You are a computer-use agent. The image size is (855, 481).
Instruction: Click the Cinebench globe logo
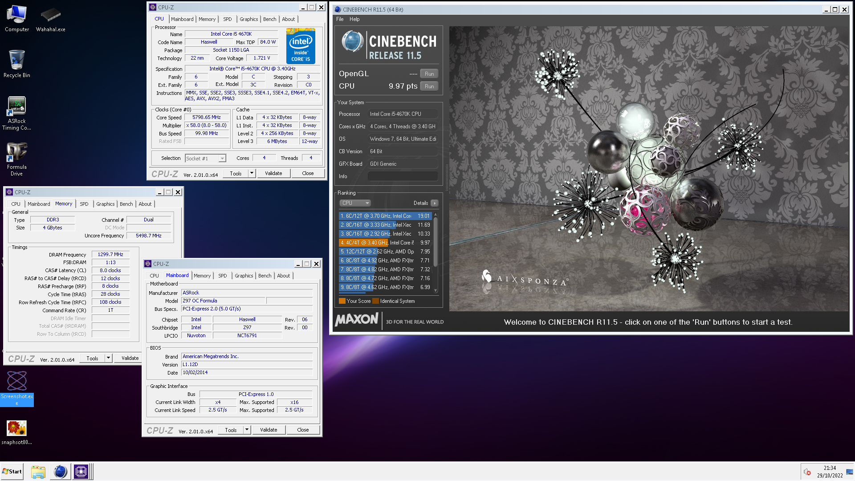[352, 41]
